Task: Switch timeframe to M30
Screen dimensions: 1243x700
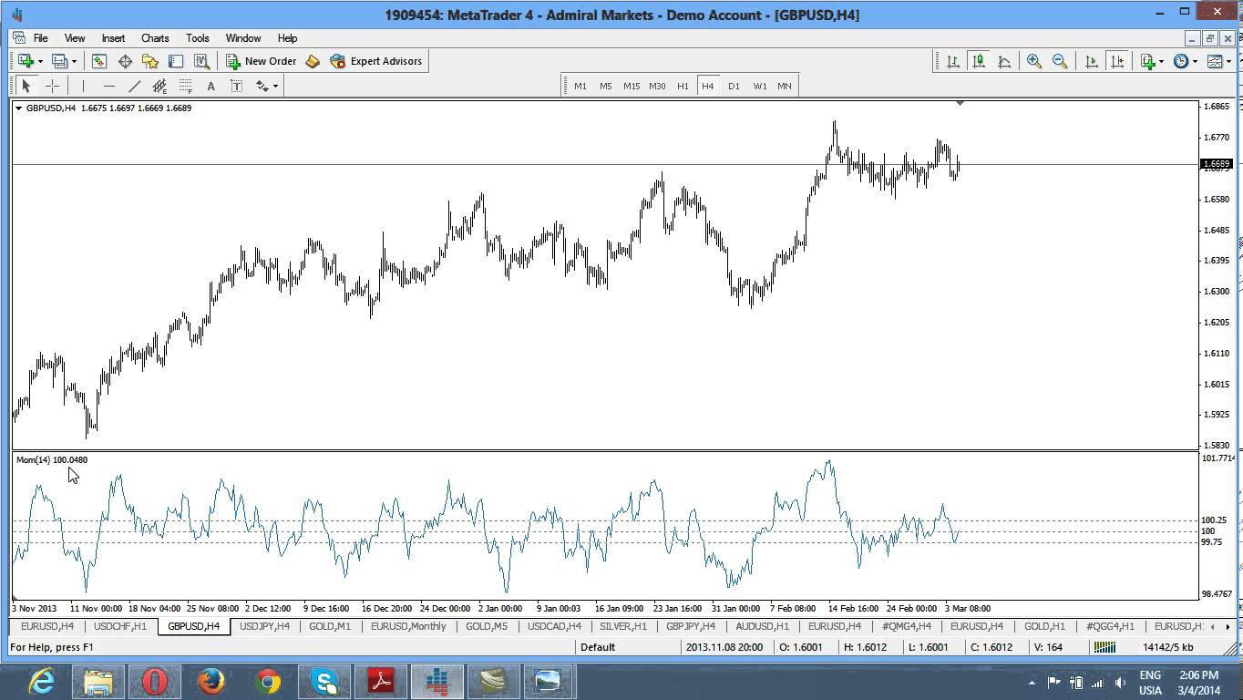Action: tap(657, 86)
